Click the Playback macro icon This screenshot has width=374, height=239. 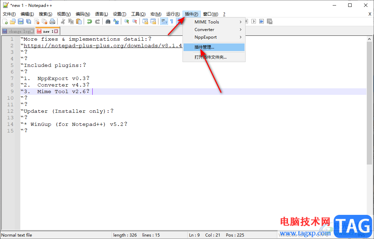[254, 21]
